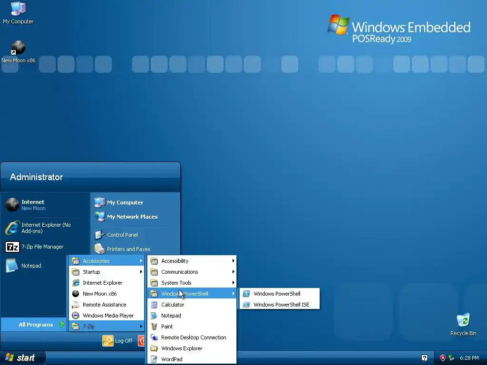
Task: Click the Remote Assistance icon
Action: (76, 305)
